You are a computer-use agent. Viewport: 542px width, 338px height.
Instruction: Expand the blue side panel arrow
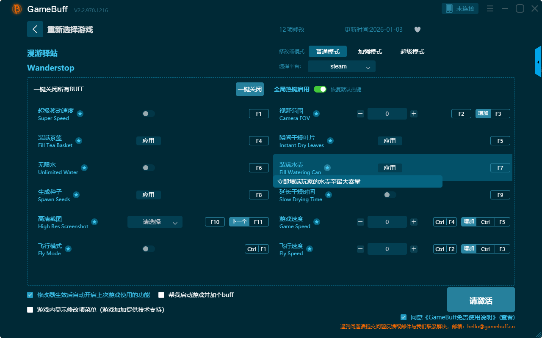[x=538, y=62]
